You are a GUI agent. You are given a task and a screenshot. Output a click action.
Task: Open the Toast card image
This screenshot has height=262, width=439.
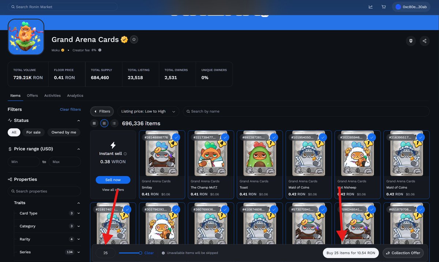tap(260, 154)
